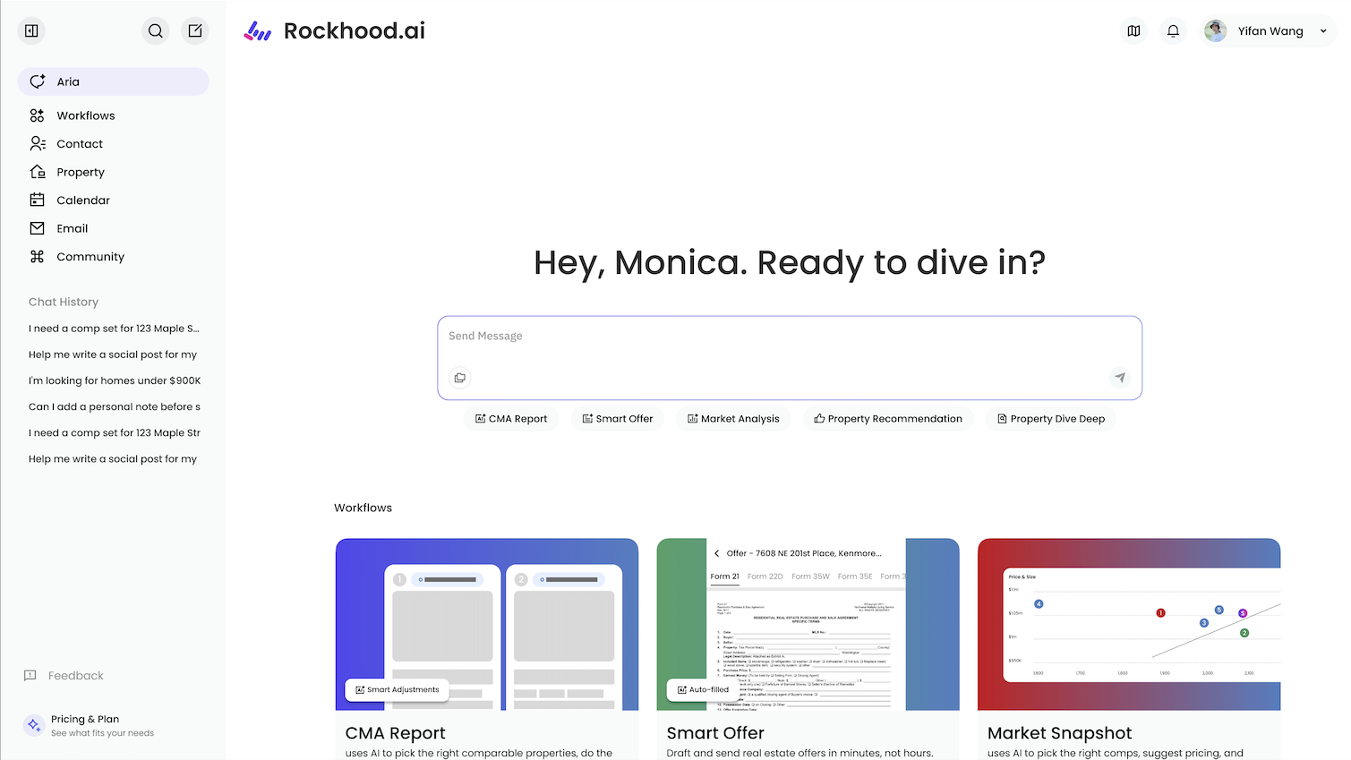Screen dimensions: 1351x760
Task: Click the Calendar icon in sidebar
Action: (x=37, y=200)
